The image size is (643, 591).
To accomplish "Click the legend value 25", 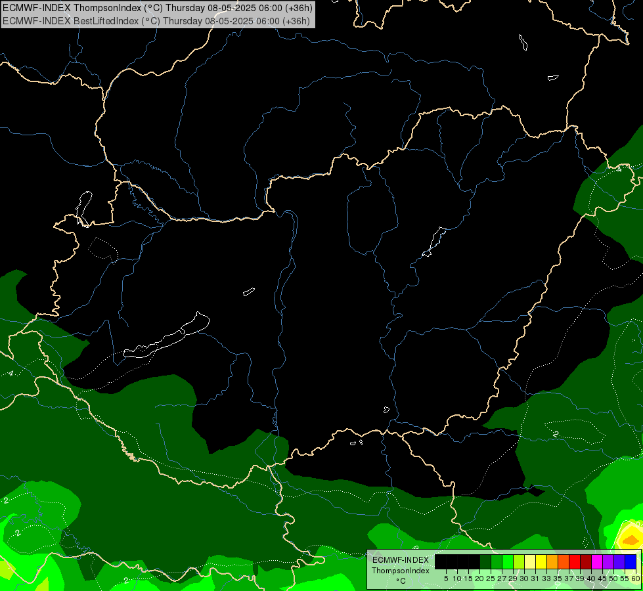I will [x=491, y=579].
